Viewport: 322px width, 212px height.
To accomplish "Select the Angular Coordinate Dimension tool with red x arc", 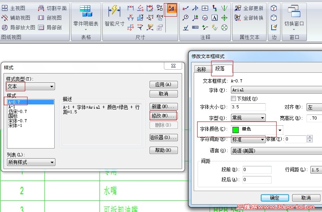I will pyautogui.click(x=131, y=18).
